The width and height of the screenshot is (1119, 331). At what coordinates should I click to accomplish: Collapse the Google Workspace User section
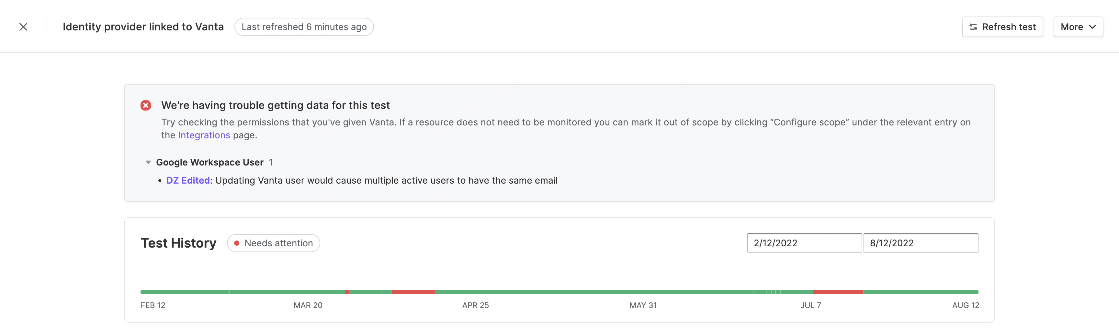148,162
